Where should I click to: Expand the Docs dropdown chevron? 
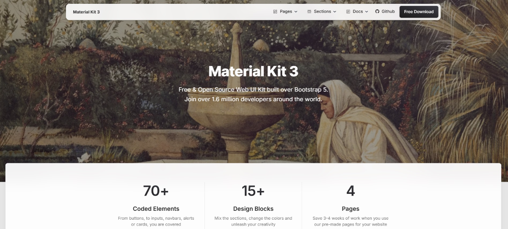pyautogui.click(x=367, y=12)
